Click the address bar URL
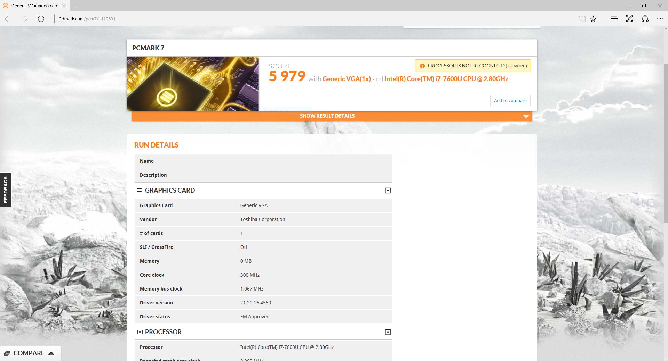Screen dimensions: 668x361 tap(87, 19)
